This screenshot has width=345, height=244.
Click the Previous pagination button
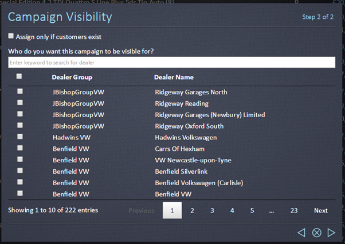coord(142,210)
